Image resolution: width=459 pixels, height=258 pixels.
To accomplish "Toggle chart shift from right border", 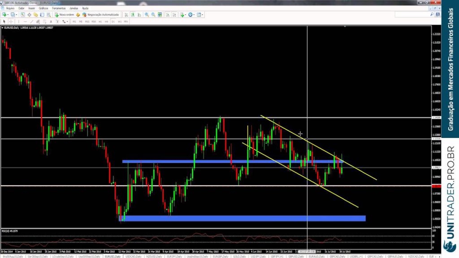I will tap(174, 15).
